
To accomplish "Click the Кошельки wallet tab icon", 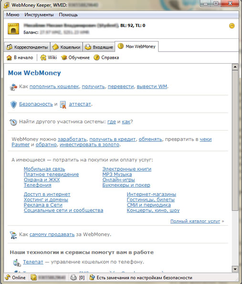I will coord(55,47).
